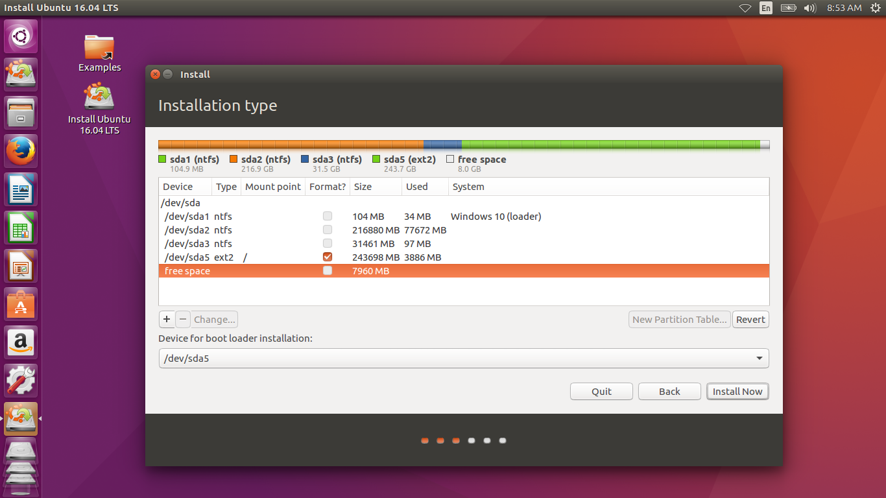Go Back to the previous step
The height and width of the screenshot is (498, 886).
click(669, 392)
